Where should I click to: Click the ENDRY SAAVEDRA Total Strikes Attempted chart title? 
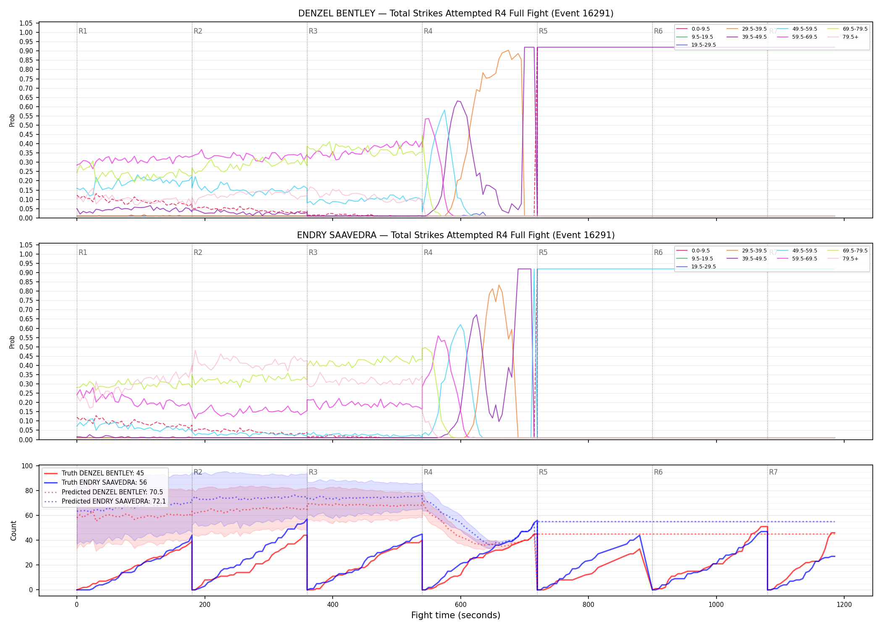(456, 235)
